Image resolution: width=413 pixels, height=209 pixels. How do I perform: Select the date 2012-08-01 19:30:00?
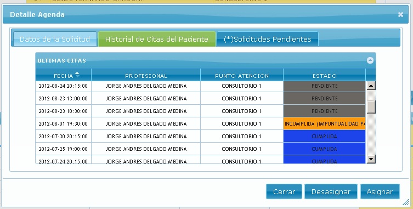63,124
